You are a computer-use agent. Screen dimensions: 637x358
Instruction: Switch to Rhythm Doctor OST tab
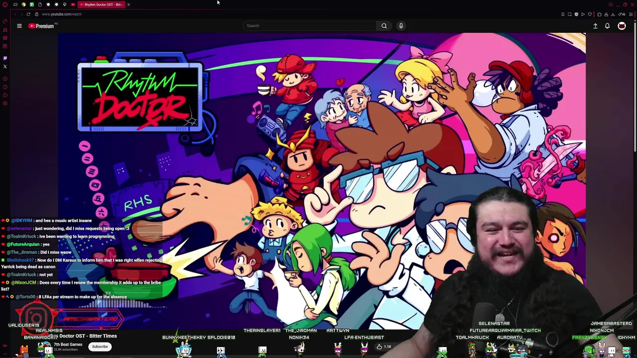point(102,4)
